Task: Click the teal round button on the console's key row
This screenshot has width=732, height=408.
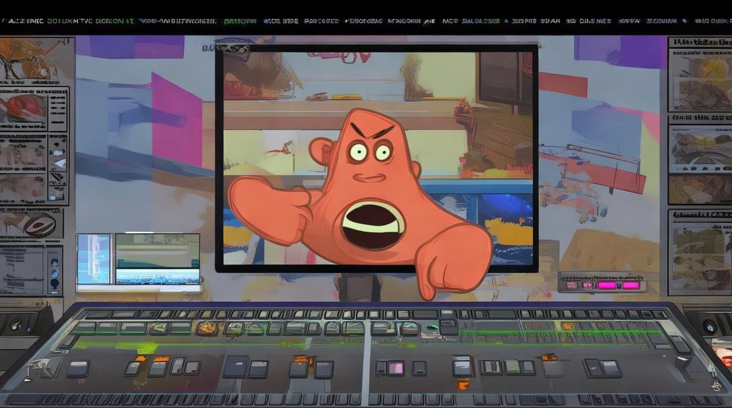Action: pyautogui.click(x=432, y=327)
